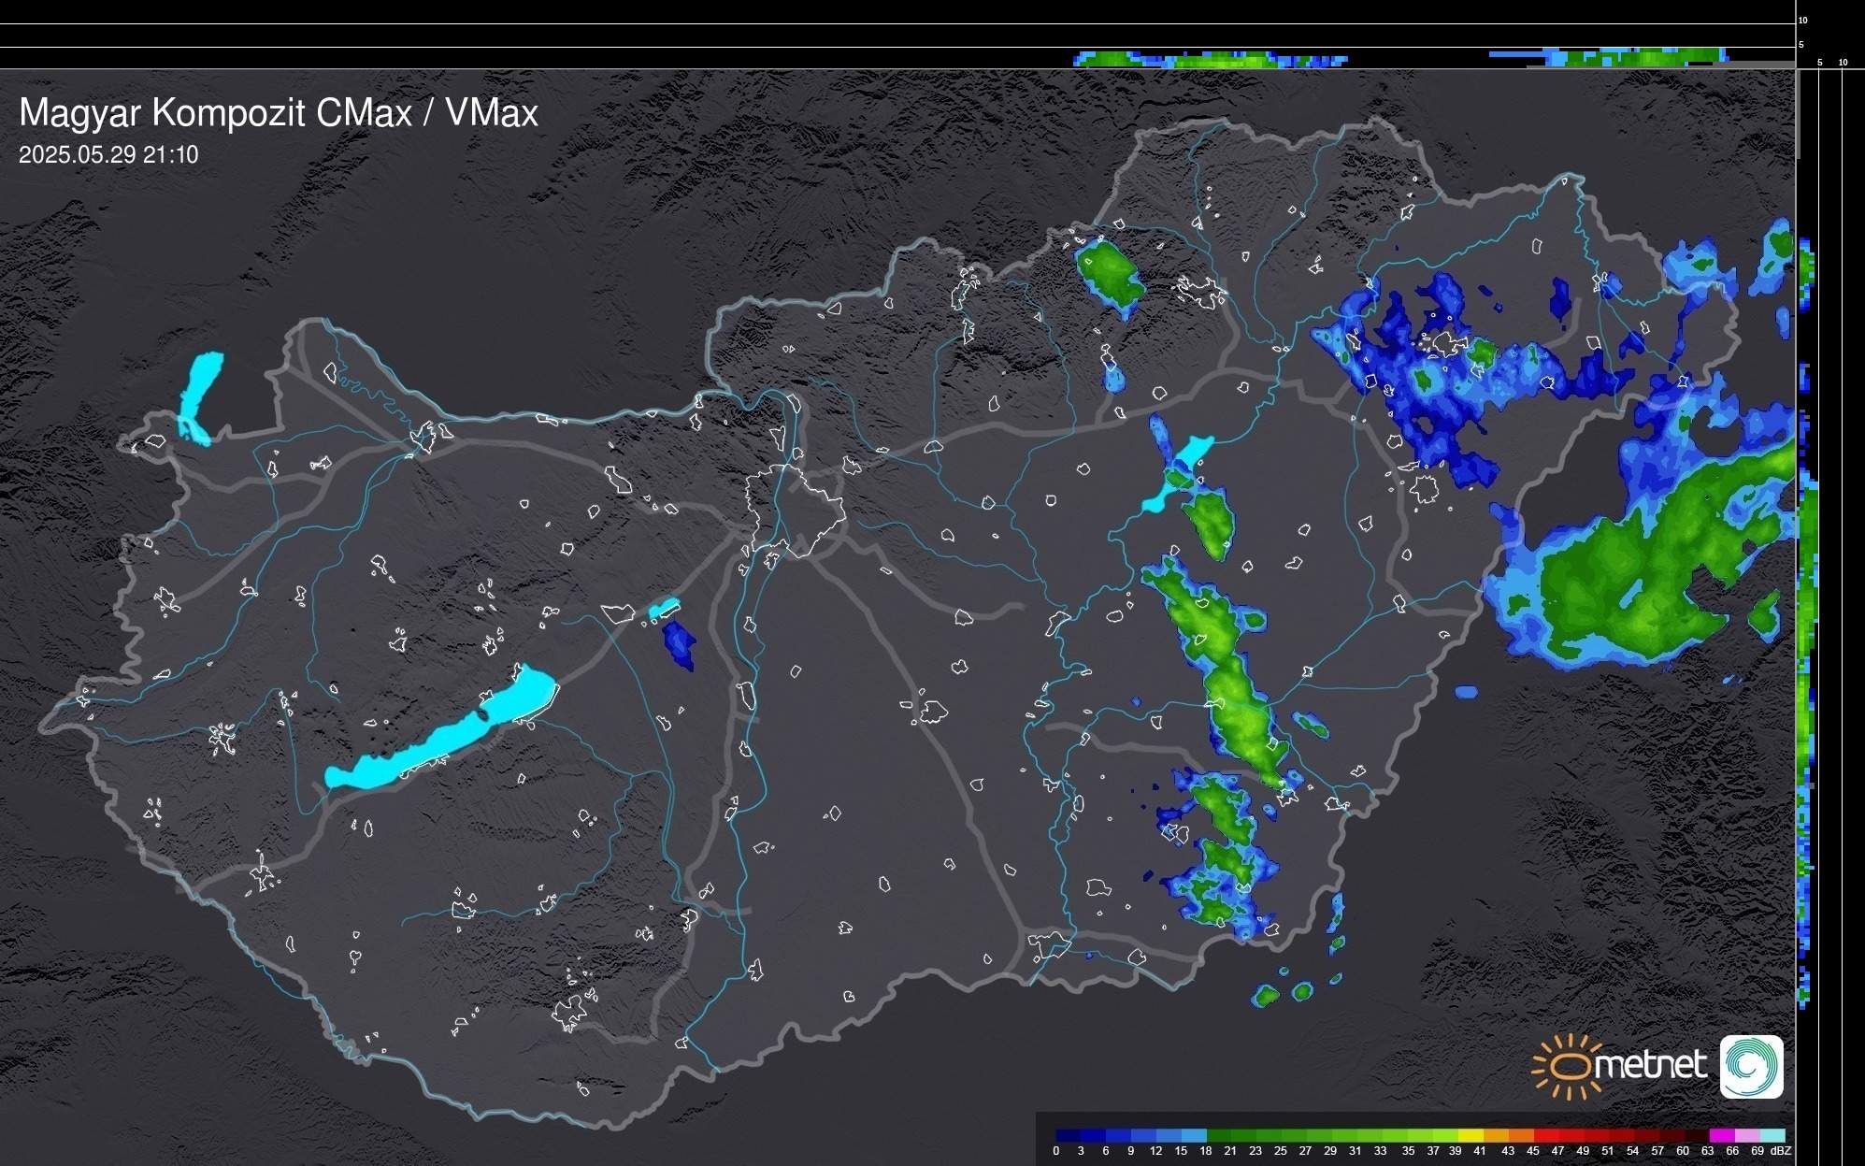Click the green echo over northern Hungary
The width and height of the screenshot is (1865, 1166).
click(x=1110, y=269)
